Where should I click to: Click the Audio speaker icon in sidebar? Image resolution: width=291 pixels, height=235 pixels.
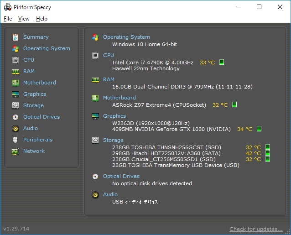pos(16,129)
